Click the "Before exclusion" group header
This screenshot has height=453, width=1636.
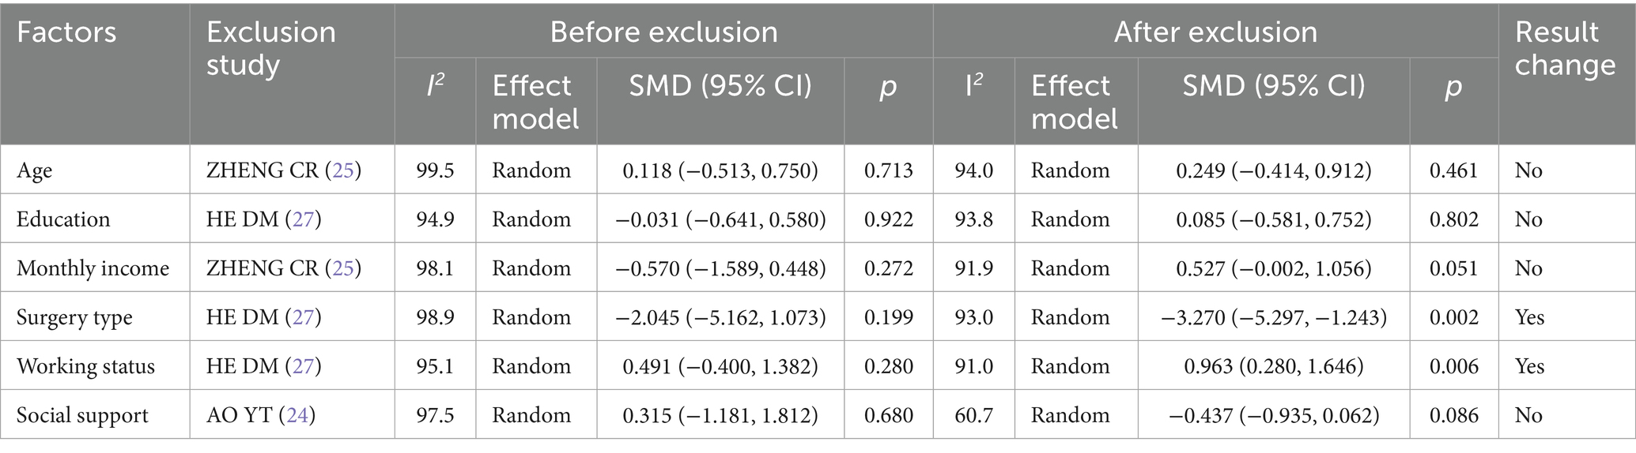click(x=663, y=32)
